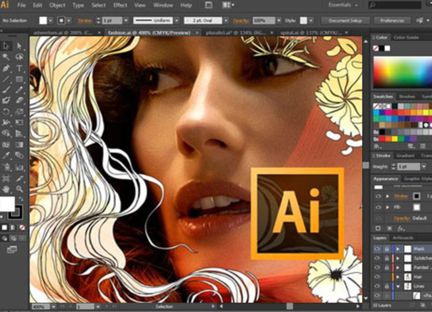Select the Perspective Grid tool
This screenshot has width=432, height=312.
19,133
